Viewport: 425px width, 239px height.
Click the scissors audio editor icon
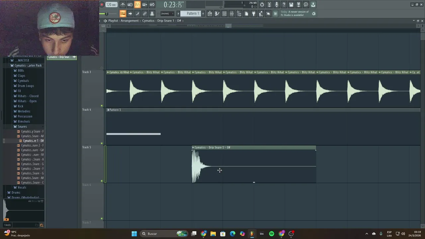(x=269, y=5)
